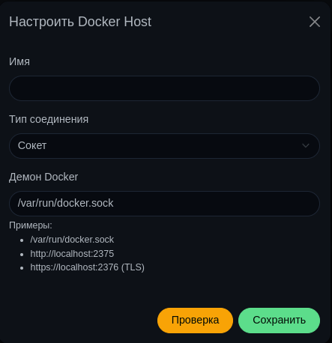The width and height of the screenshot is (332, 343).
Task: Click the (TLS) note in the examples list
Action: tap(133, 267)
